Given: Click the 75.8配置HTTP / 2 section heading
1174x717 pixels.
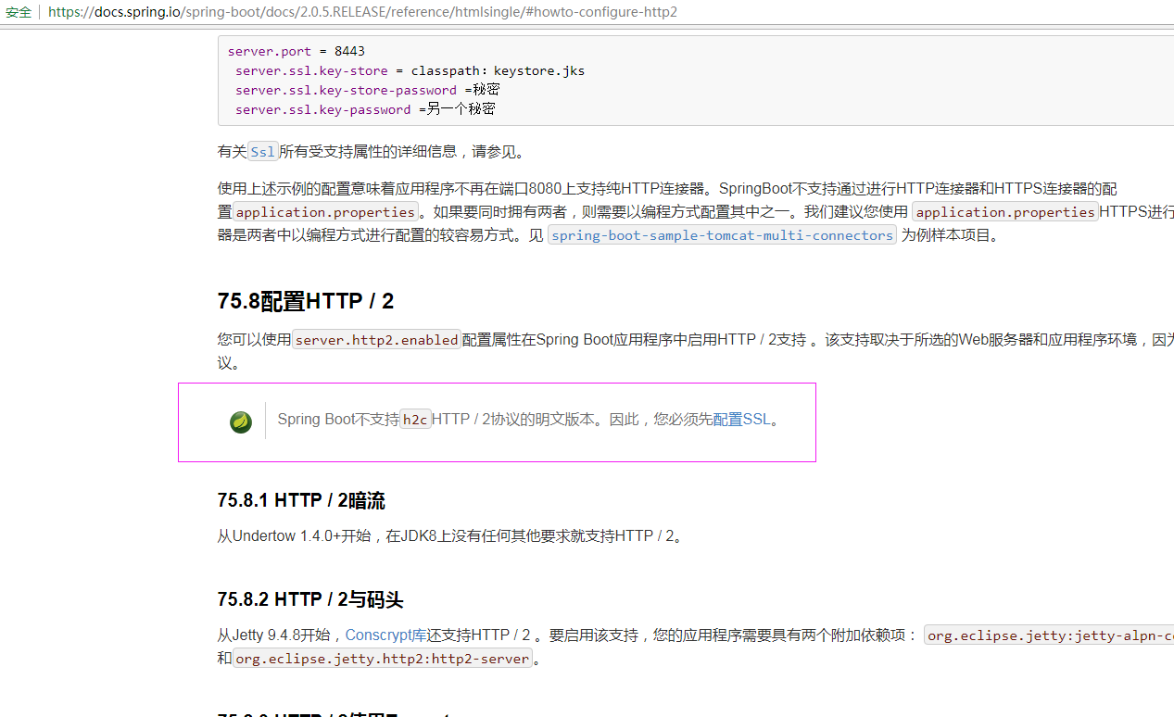Looking at the screenshot, I should 304,300.
